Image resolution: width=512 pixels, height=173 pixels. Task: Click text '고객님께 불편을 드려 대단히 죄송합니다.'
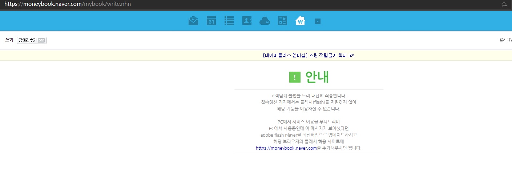pos(309,96)
